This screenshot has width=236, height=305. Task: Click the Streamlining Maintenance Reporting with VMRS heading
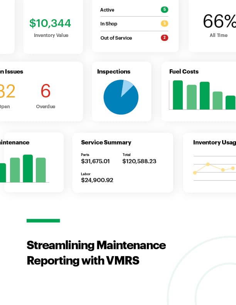pos(96,253)
